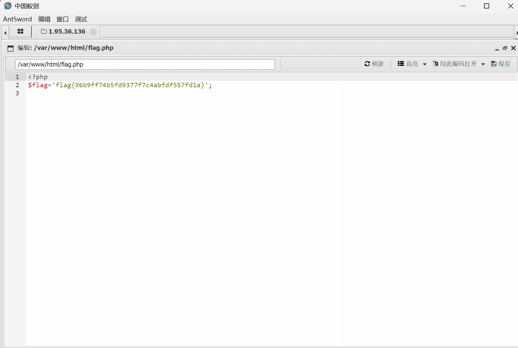
Task: Select line number 3 in gutter
Action: coord(17,93)
